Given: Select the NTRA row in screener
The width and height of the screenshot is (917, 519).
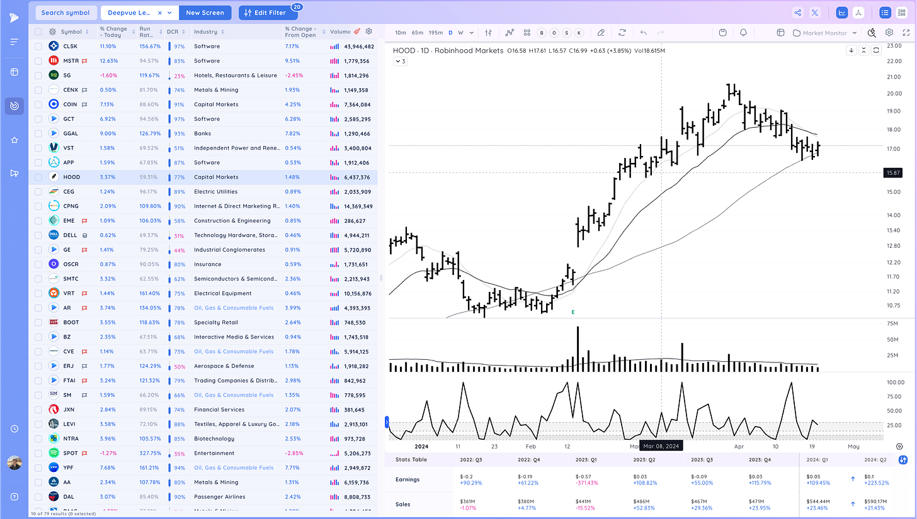Looking at the screenshot, I should tap(203, 438).
